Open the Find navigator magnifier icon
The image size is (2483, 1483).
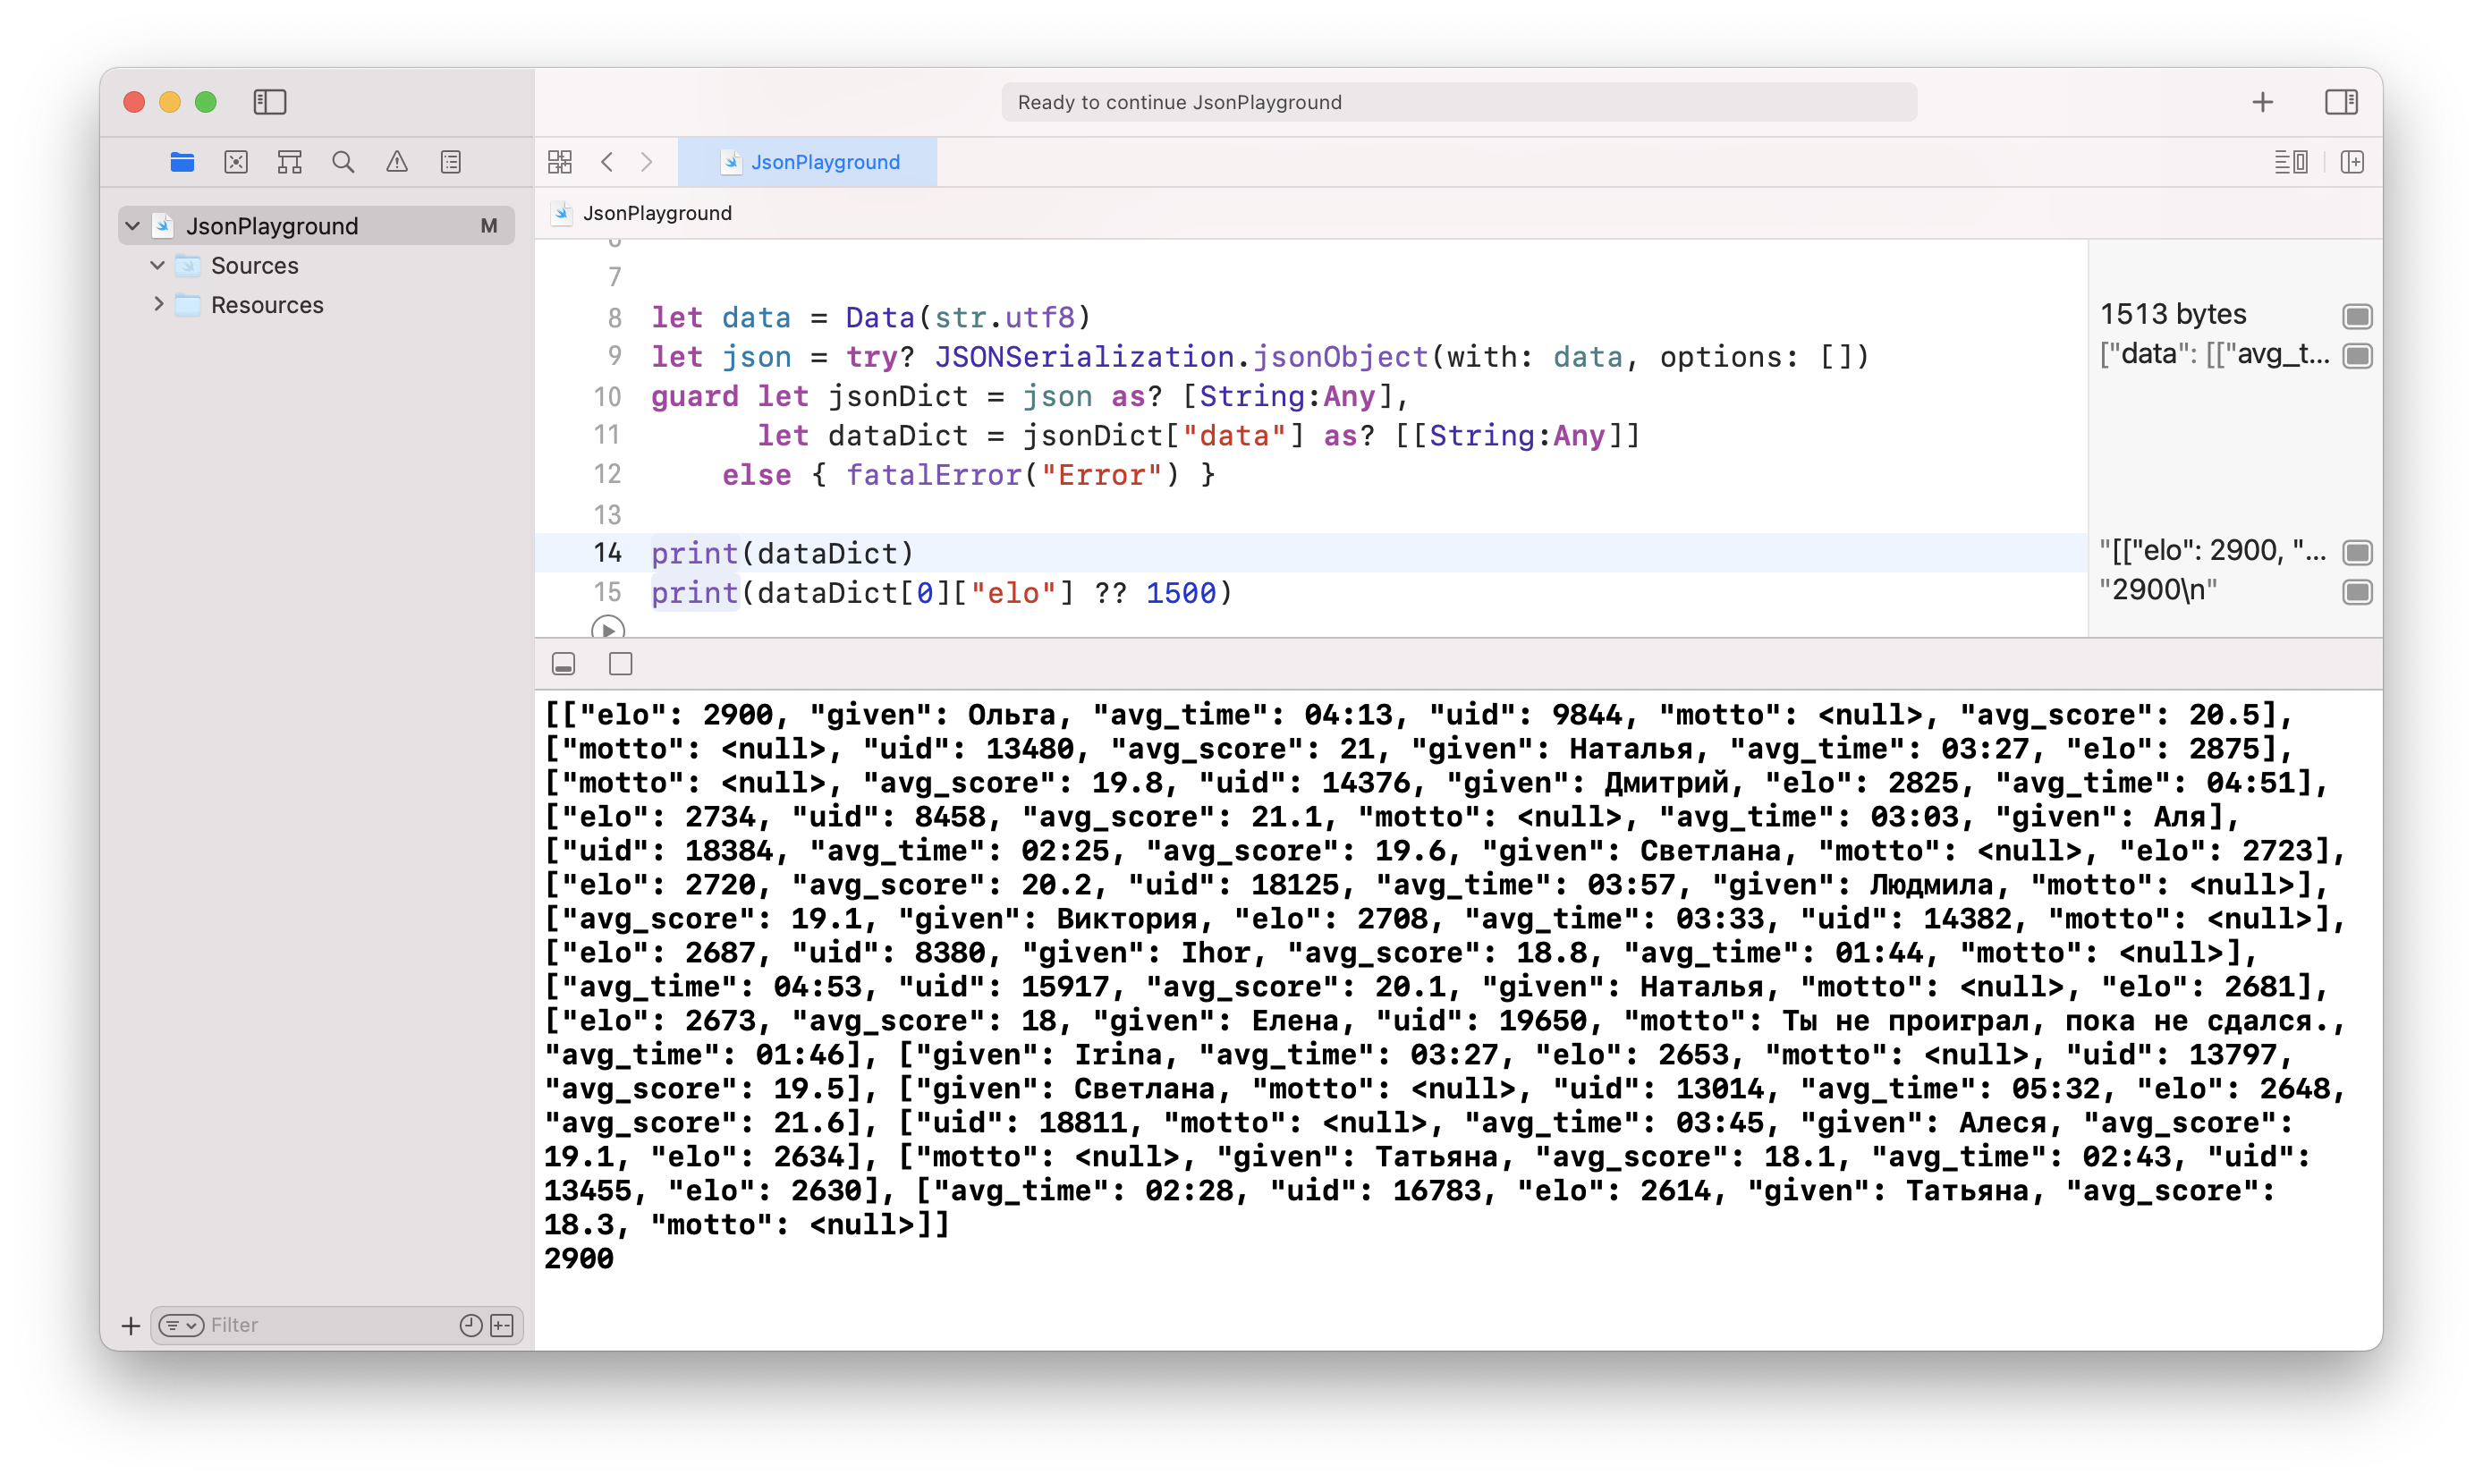tap(343, 162)
